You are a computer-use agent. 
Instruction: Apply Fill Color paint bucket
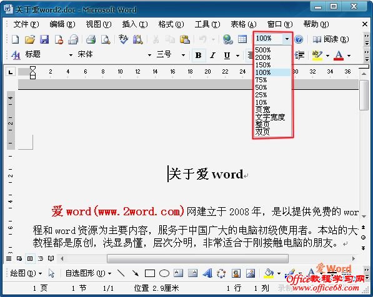click(269, 273)
